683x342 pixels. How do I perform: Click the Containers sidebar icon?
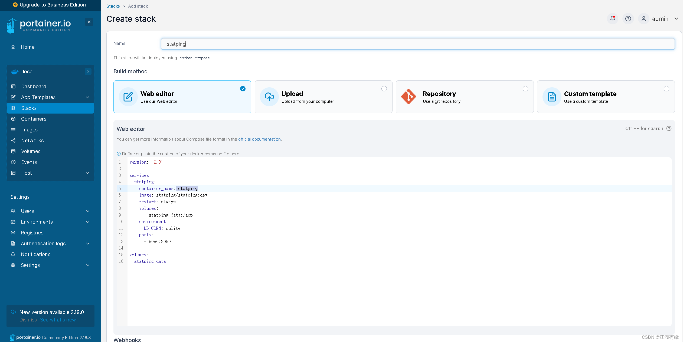[x=14, y=119]
